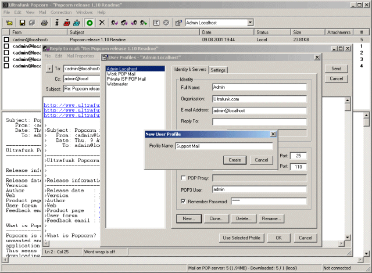This screenshot has height=273, width=372.
Task: Open the Connection menu
Action: pyautogui.click(x=61, y=12)
